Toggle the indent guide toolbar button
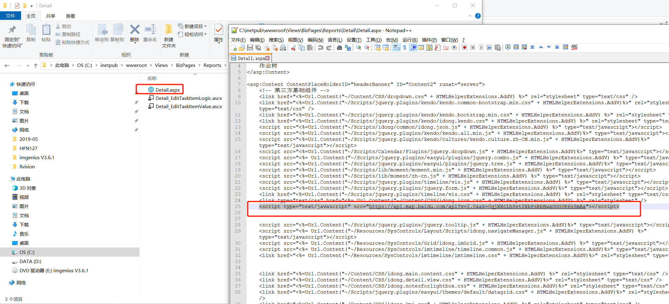 pos(413,48)
